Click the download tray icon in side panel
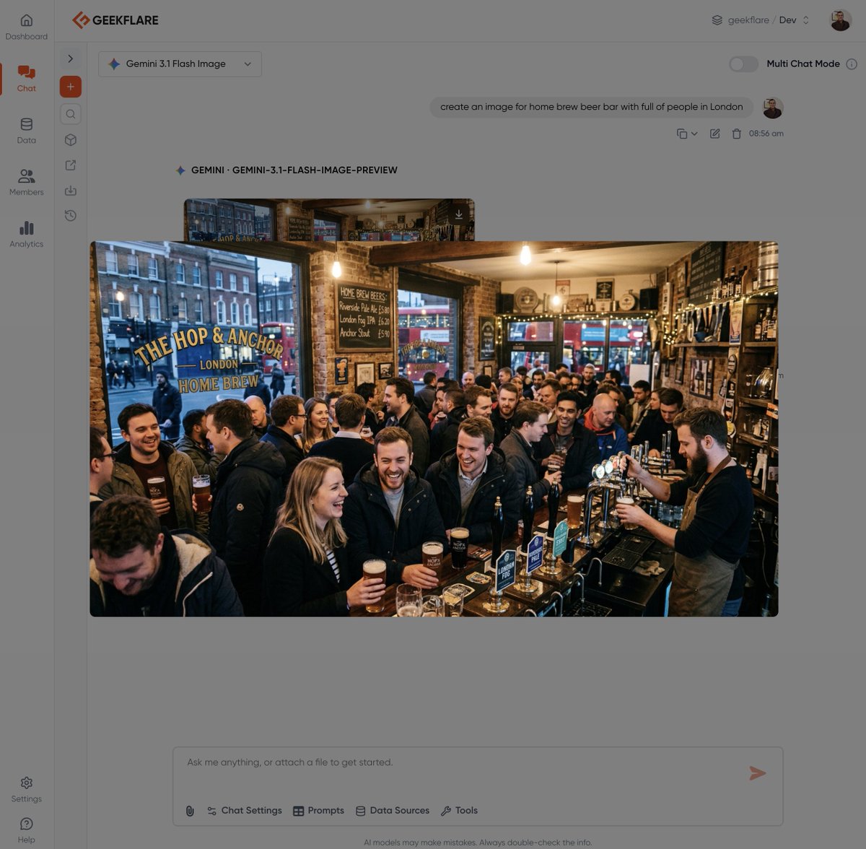866x849 pixels. [71, 191]
